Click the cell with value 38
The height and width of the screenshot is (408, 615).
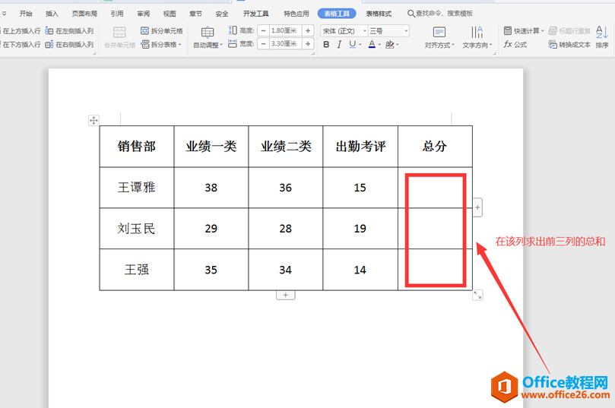click(211, 188)
